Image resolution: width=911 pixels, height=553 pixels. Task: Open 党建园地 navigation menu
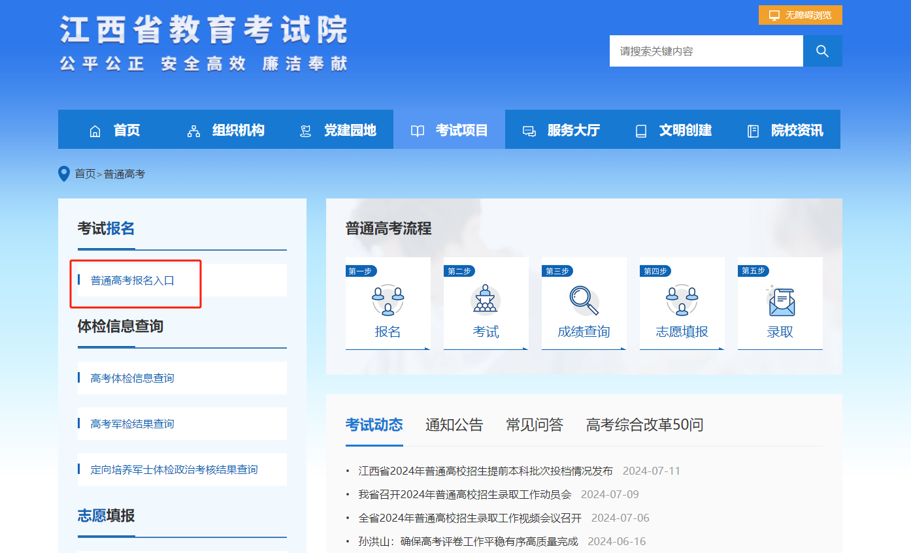pyautogui.click(x=338, y=130)
